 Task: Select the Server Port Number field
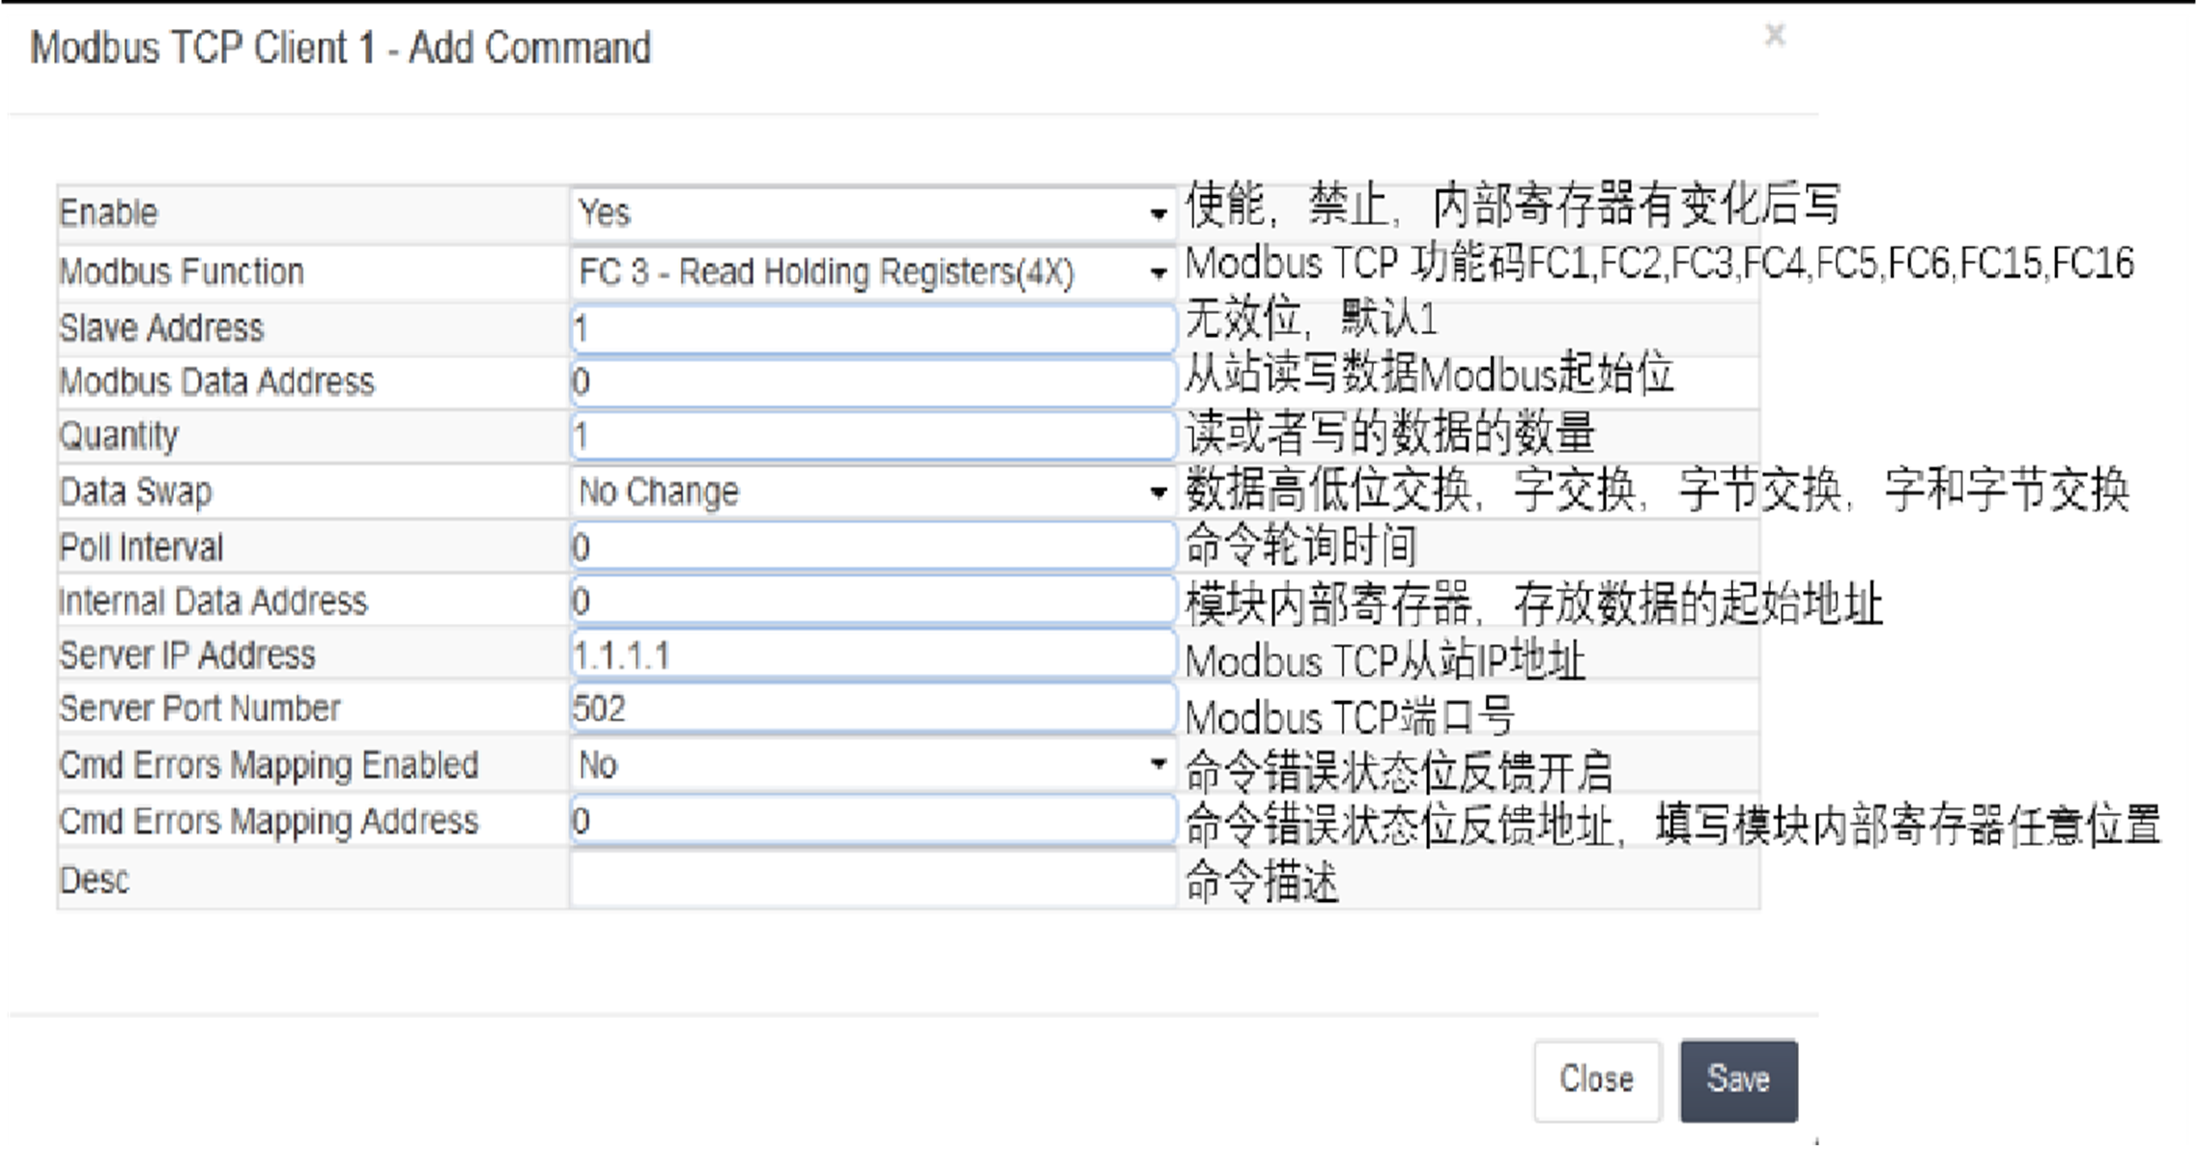click(x=872, y=709)
